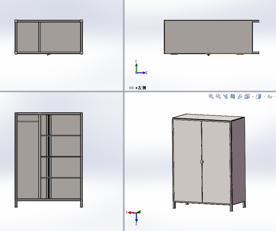Select the top panel of the isometric cabinet
This screenshot has height=231, width=276.
tap(208, 118)
